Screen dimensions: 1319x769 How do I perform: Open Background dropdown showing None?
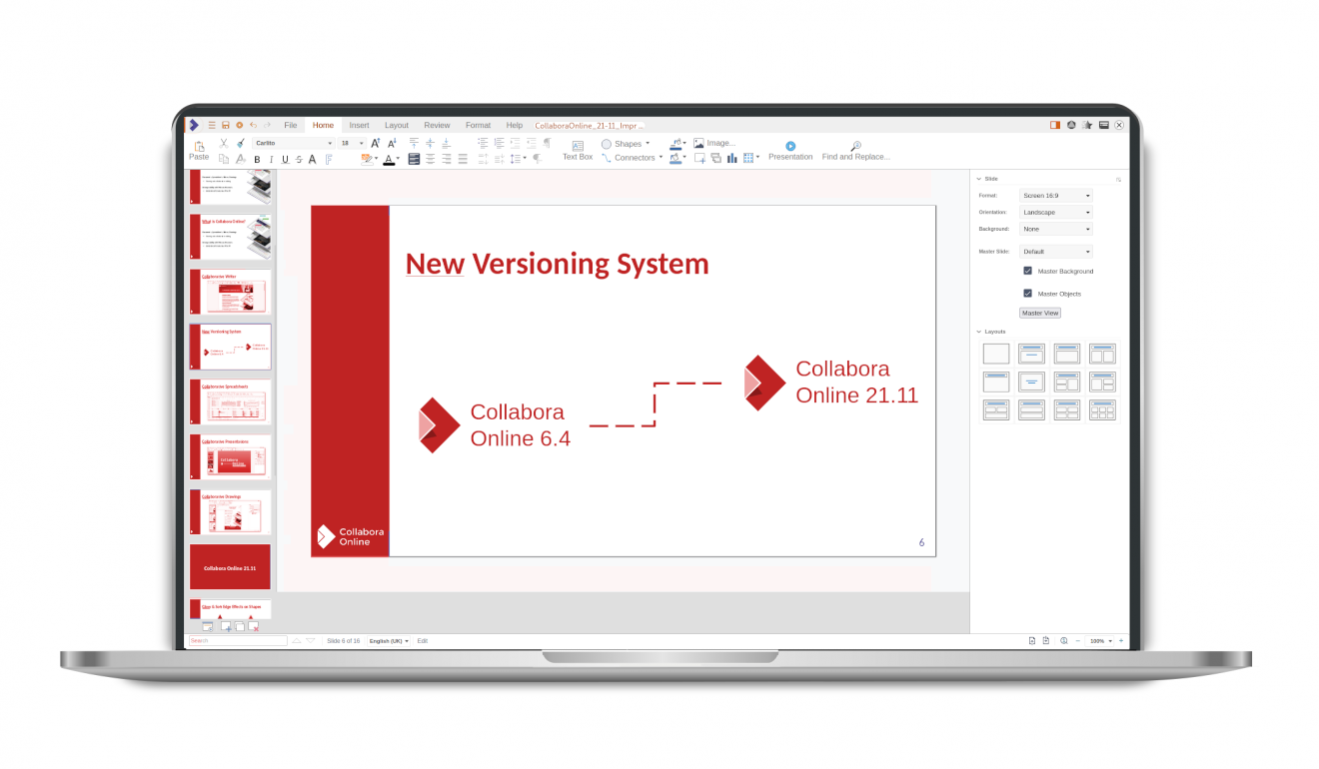pyautogui.click(x=1056, y=229)
